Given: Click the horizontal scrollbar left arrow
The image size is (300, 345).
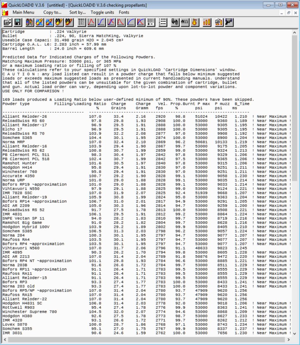Looking at the screenshot, I should click(5, 340).
